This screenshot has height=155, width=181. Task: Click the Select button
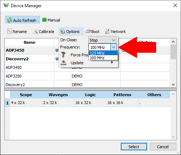click(x=134, y=147)
